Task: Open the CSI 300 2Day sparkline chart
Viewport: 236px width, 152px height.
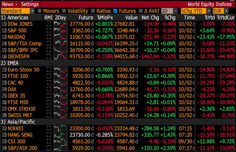Action: pos(60,142)
